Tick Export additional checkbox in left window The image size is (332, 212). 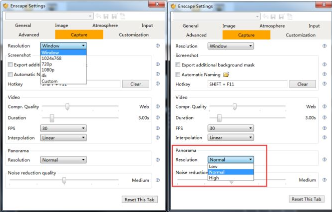point(10,64)
